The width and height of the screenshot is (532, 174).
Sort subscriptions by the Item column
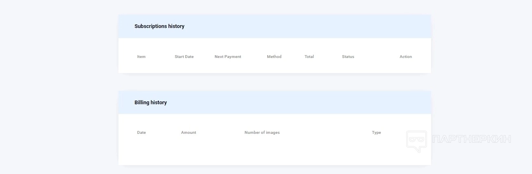coord(141,57)
